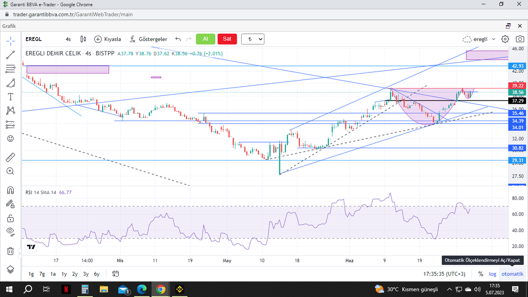Select the brush and geometric shapes tool
The width and height of the screenshot is (528, 297).
click(x=11, y=83)
